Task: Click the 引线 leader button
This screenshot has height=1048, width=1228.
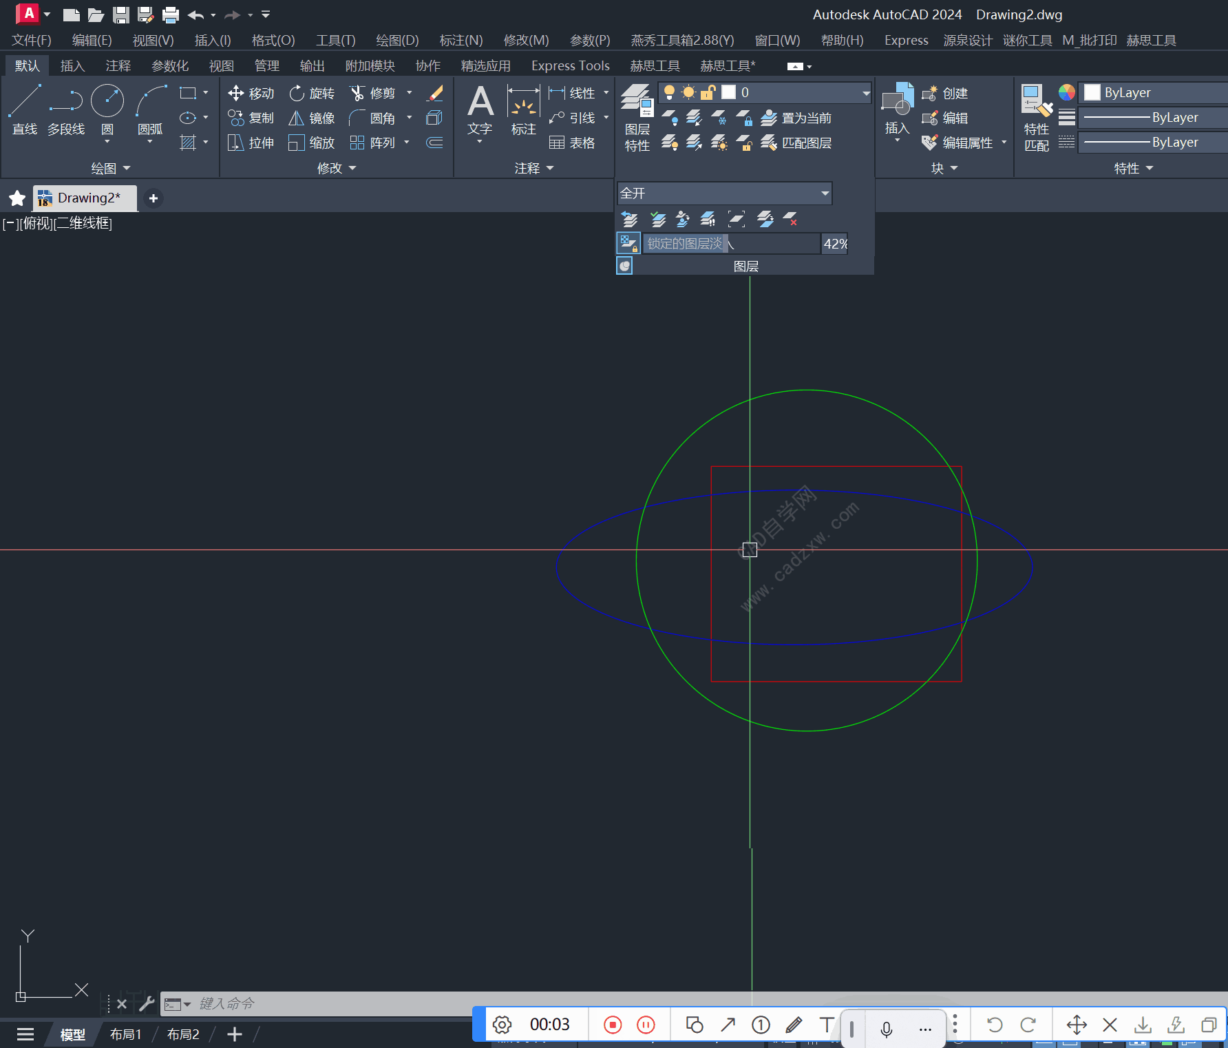Action: point(572,118)
